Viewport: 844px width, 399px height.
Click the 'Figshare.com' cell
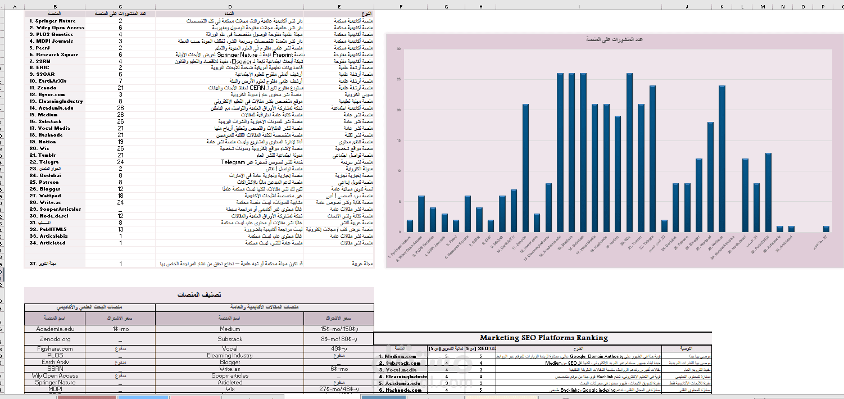[x=55, y=348]
